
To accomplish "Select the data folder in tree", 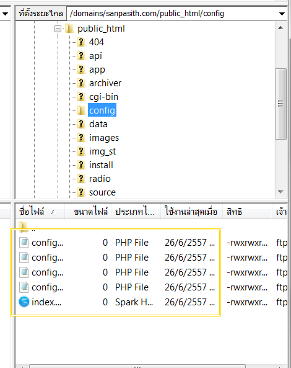I will 98,124.
